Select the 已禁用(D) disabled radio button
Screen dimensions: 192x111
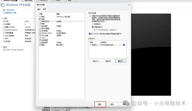(93, 24)
